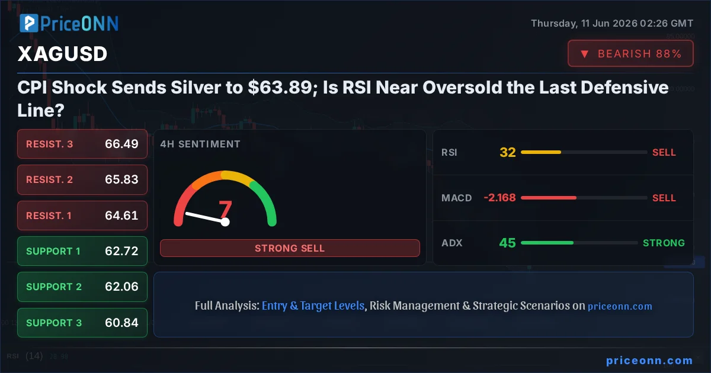Click the STRONG SELL bar
Screen dimensions: 711x373
(x=290, y=248)
